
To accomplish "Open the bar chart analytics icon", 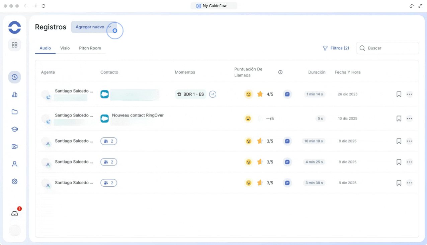I will point(14,94).
